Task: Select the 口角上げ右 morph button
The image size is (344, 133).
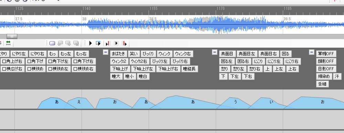Action: click(12, 61)
